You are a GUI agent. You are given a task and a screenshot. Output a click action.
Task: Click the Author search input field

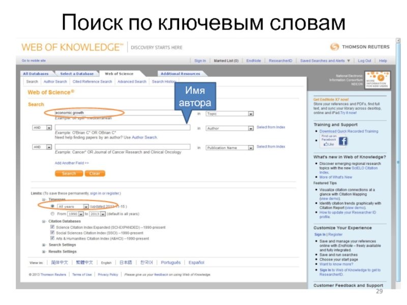pyautogui.click(x=122, y=128)
